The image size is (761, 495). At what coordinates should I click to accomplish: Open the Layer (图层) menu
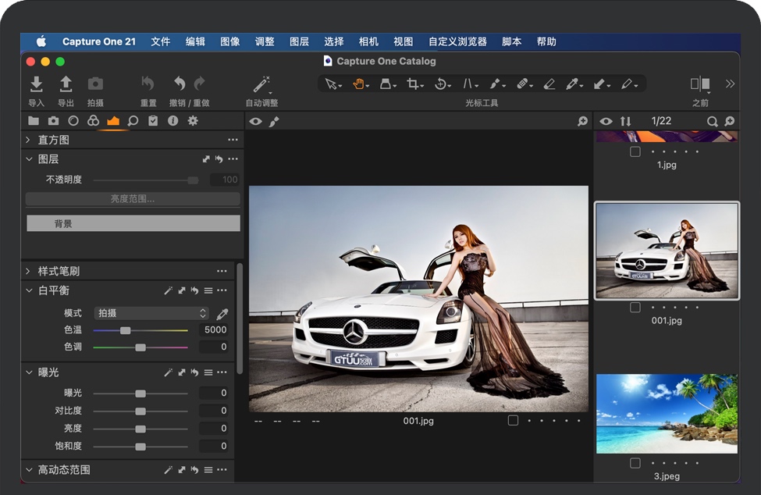point(299,42)
